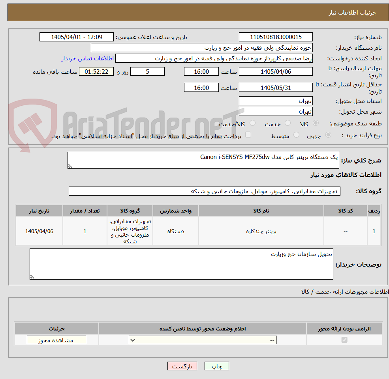Click the اطلاعات کالاهای مورد نیاز heading
Image resolution: width=389 pixels, height=379 pixels.
pyautogui.click(x=346, y=175)
